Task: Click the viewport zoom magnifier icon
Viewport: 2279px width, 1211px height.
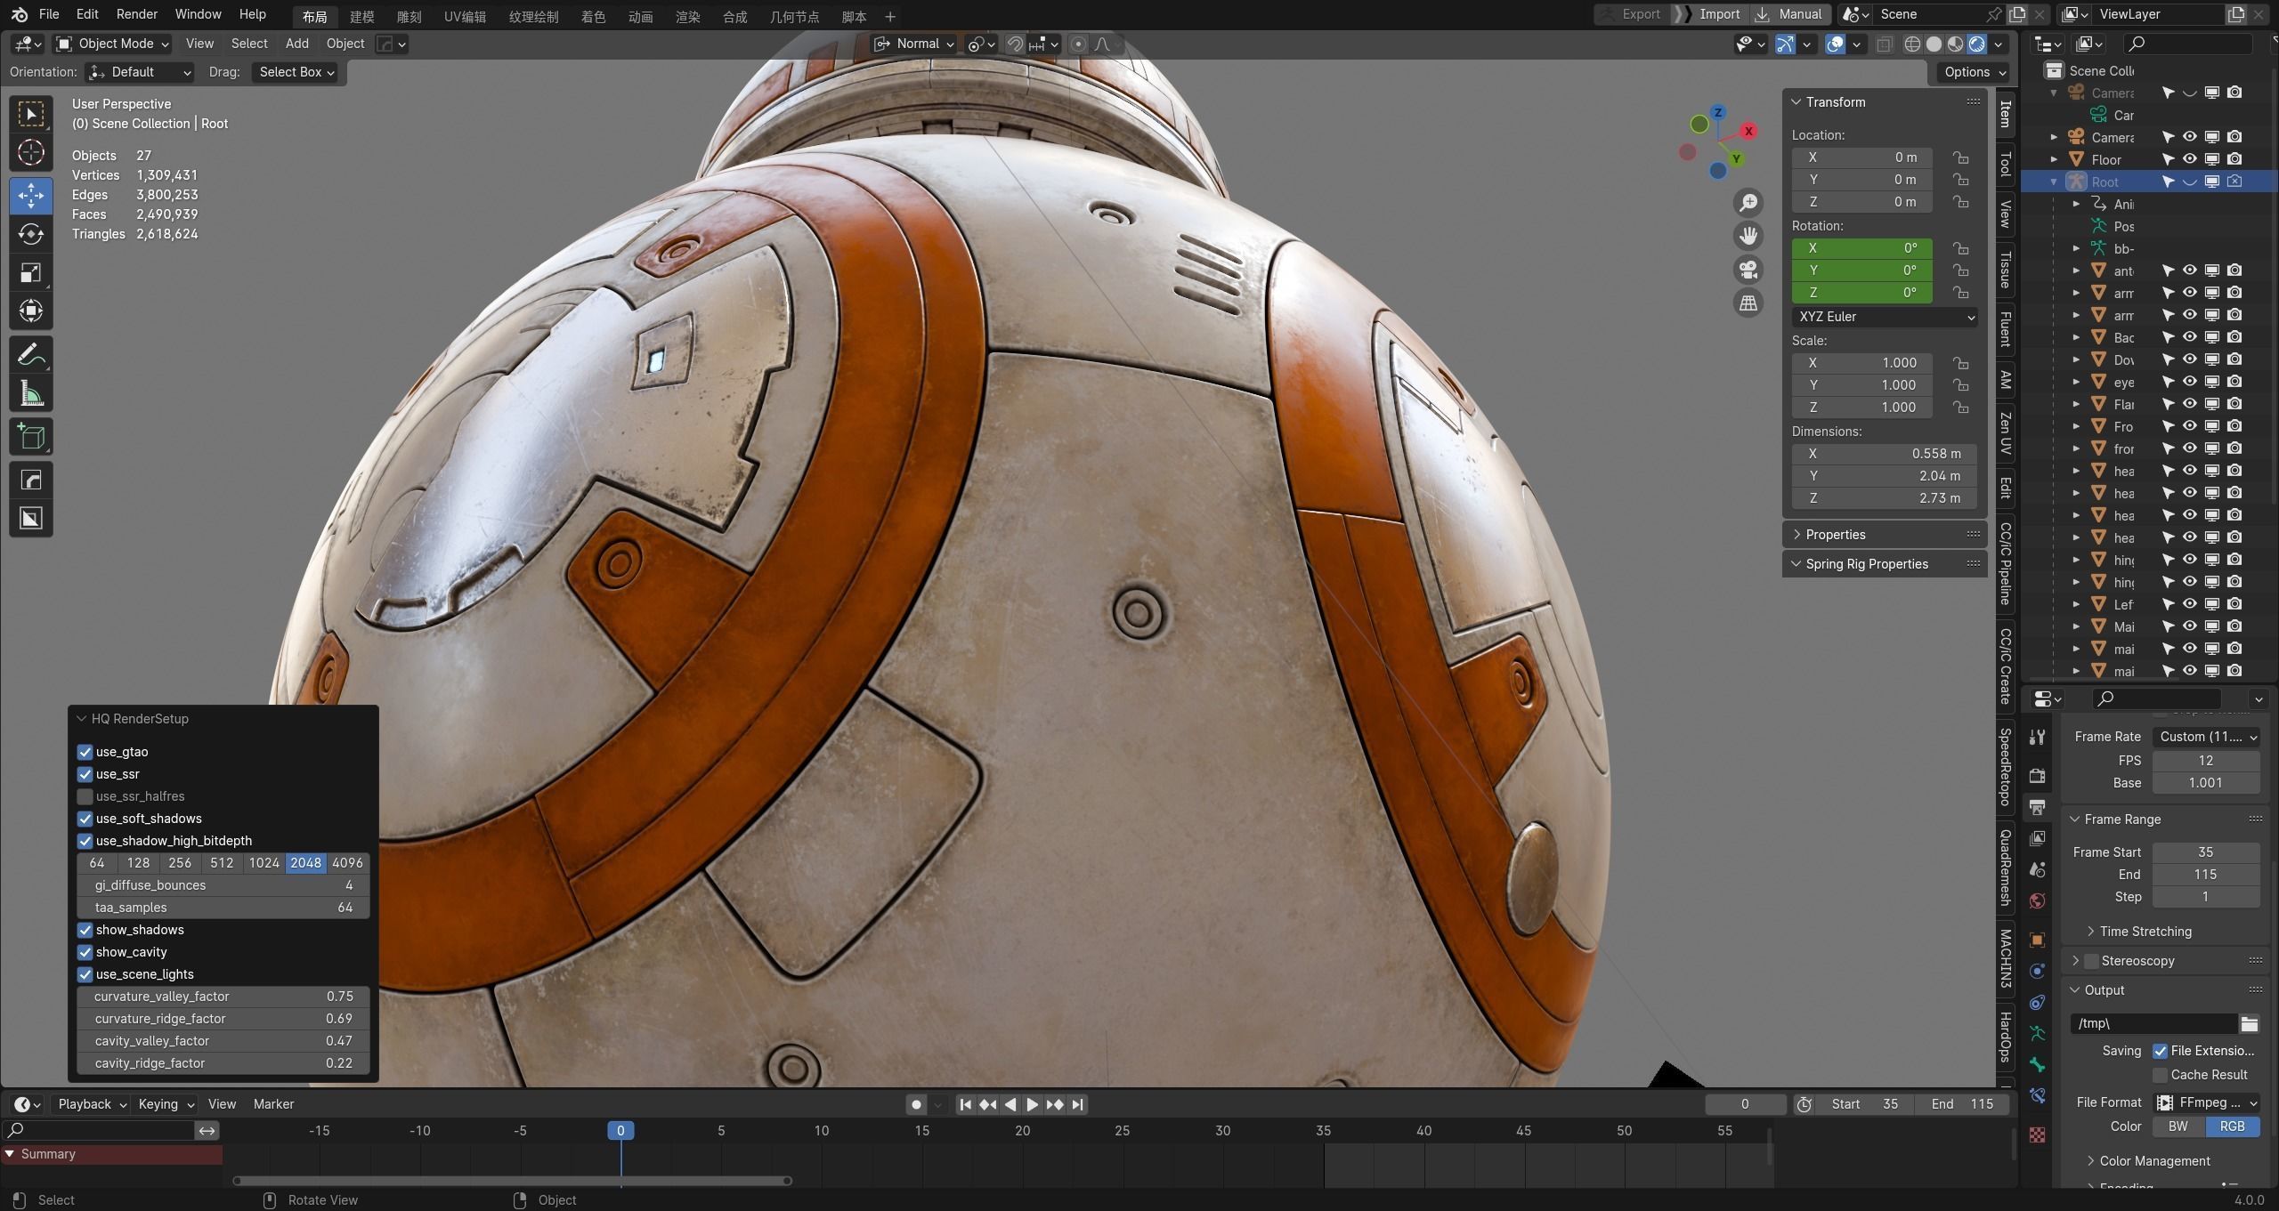Action: [1748, 203]
